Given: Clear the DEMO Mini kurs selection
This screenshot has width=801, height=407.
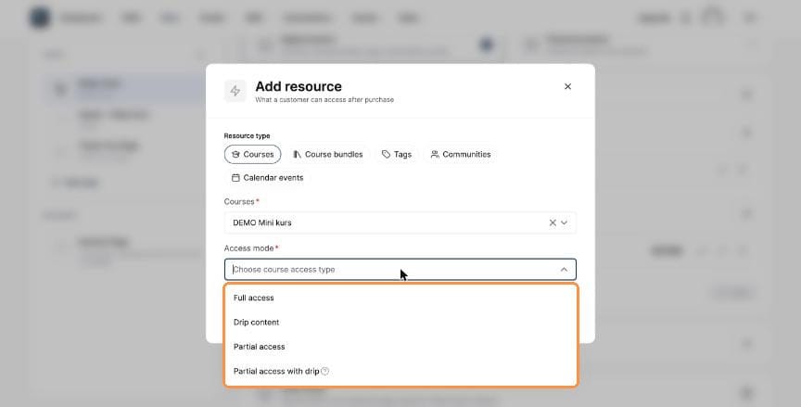Looking at the screenshot, I should [x=553, y=223].
